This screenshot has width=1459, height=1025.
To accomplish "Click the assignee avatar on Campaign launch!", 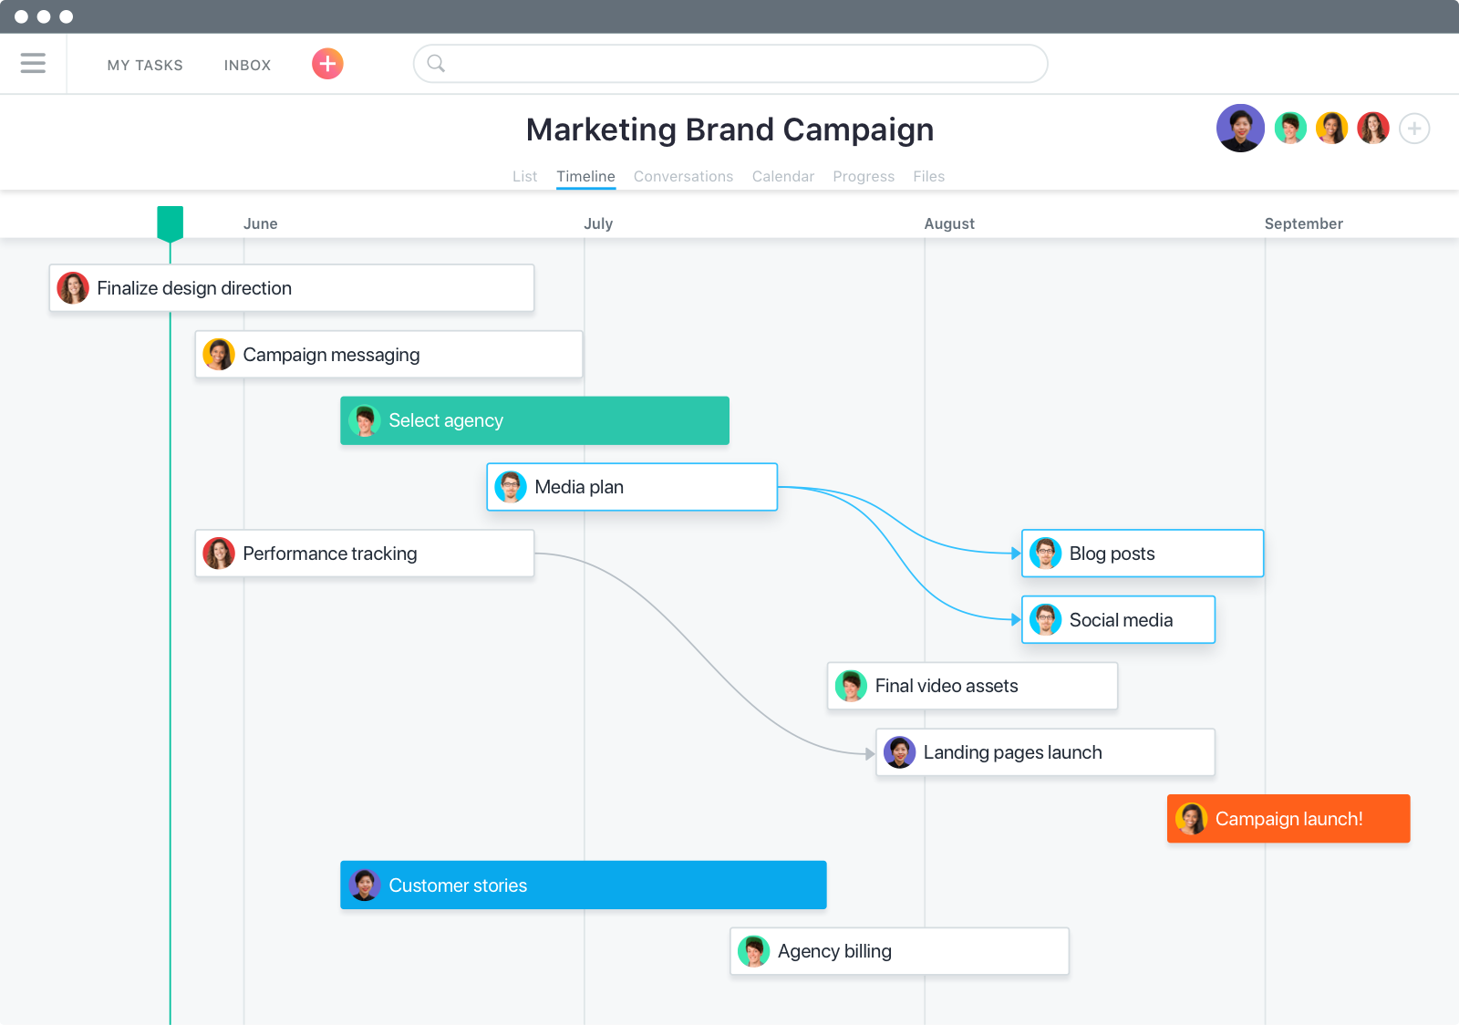I will click(x=1191, y=818).
